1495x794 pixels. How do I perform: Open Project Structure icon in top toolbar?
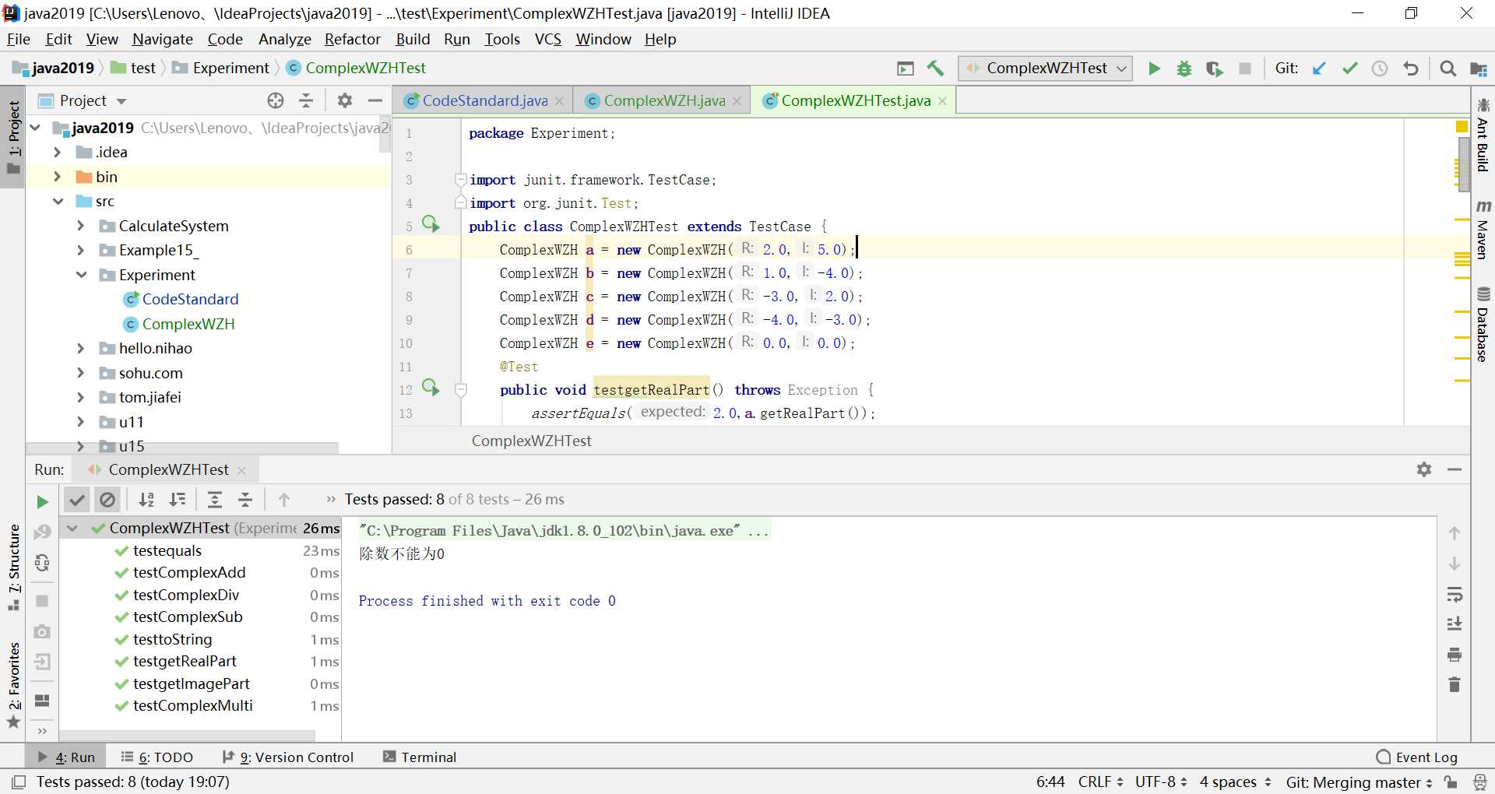pos(1478,69)
